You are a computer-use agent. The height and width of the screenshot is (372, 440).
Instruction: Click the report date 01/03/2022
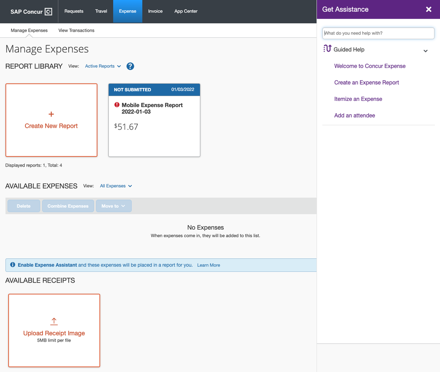[183, 89]
